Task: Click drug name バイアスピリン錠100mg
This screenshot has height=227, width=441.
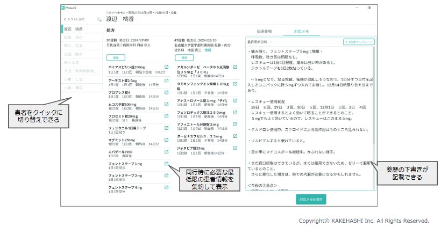Action: pos(126,67)
